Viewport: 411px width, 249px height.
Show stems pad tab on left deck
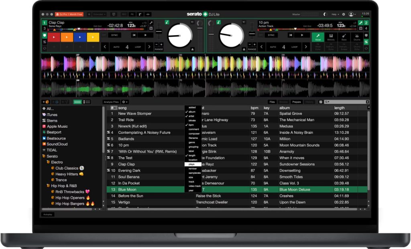coord(45,42)
